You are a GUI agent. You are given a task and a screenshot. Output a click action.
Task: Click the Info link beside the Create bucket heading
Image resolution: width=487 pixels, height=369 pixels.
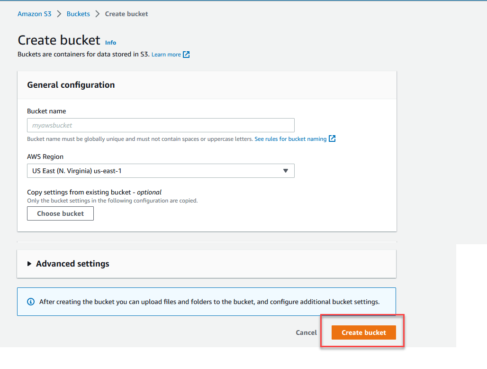110,42
